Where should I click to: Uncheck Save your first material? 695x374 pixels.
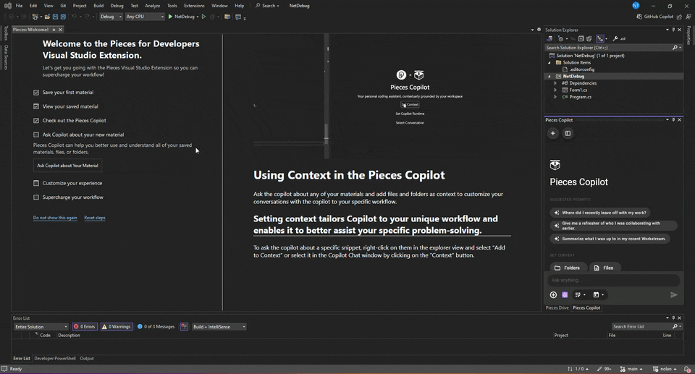pos(36,93)
